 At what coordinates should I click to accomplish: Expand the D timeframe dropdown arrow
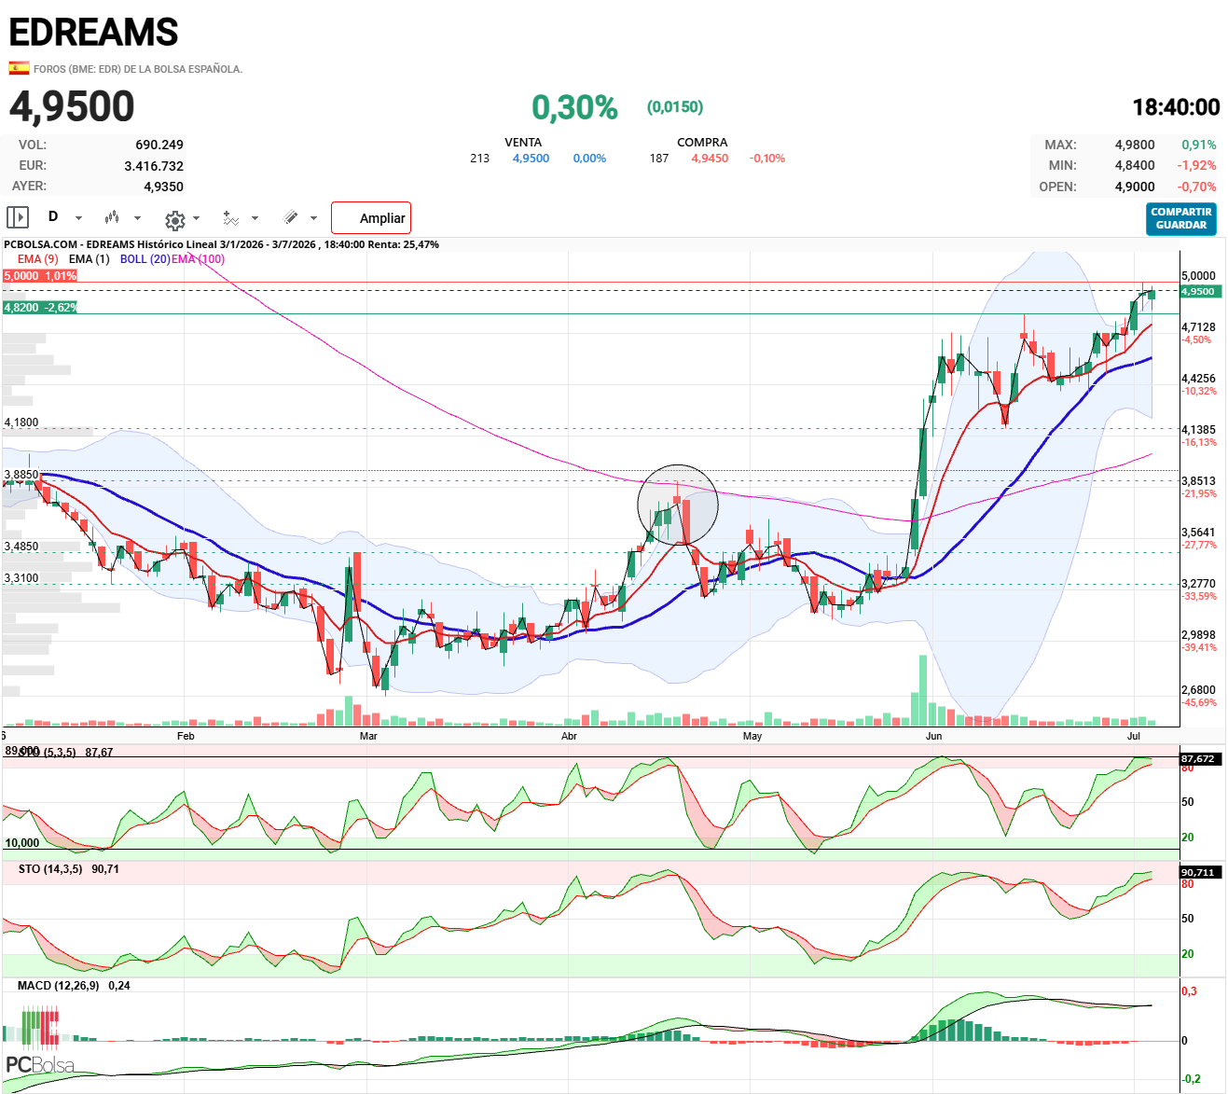pyautogui.click(x=78, y=218)
